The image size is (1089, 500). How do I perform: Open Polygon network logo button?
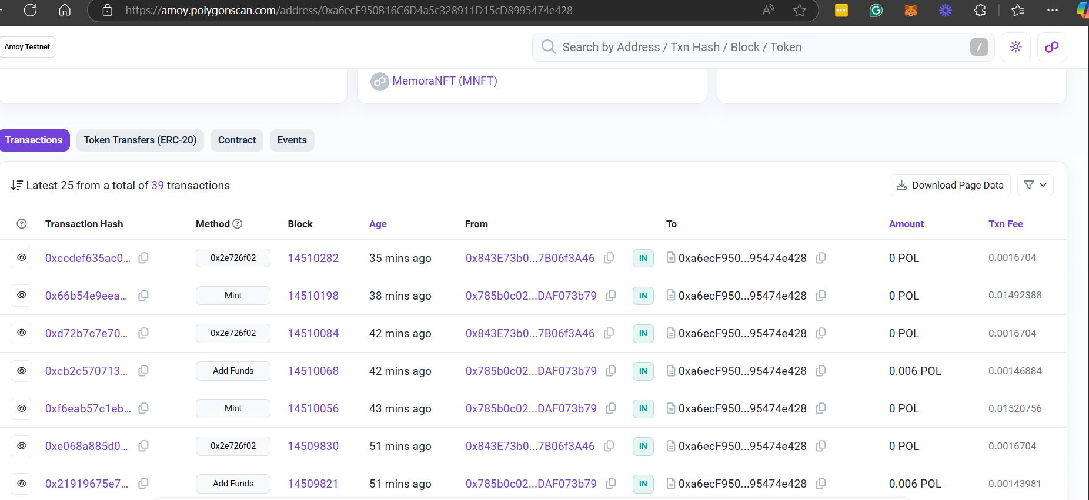pyautogui.click(x=1052, y=47)
